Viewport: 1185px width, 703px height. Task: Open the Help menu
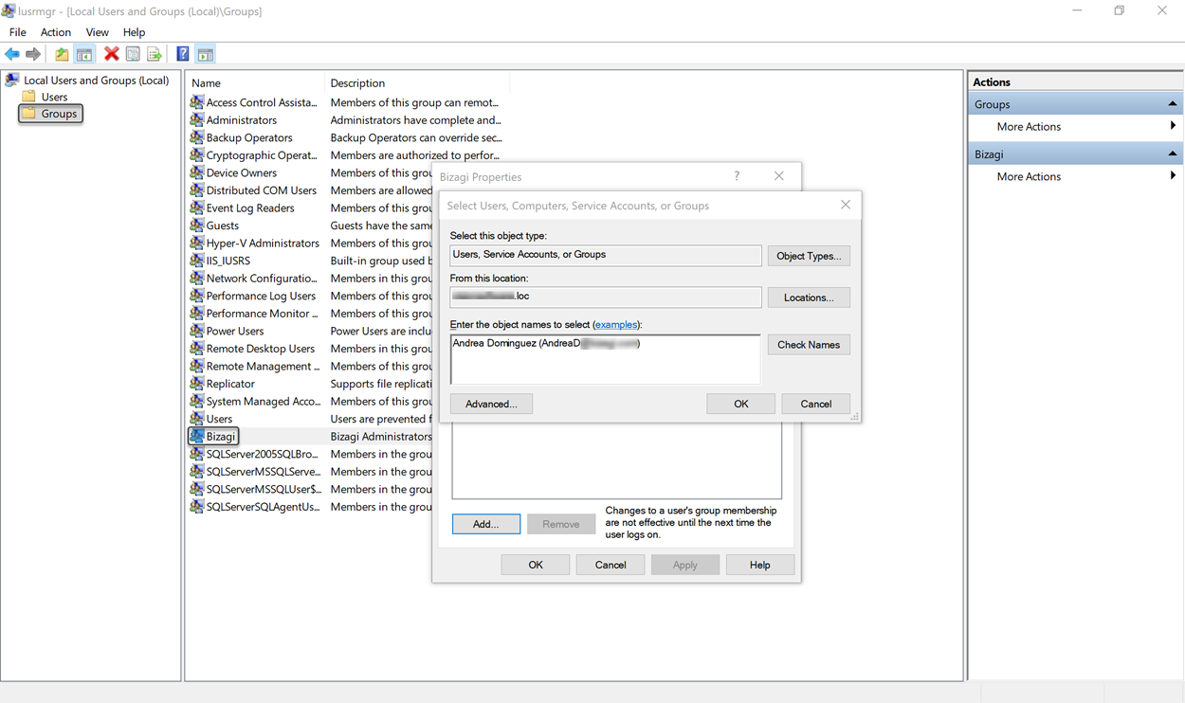click(x=135, y=32)
